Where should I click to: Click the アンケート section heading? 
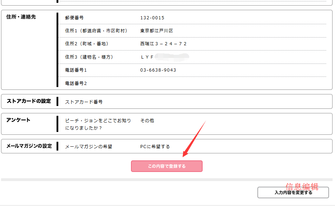[18, 120]
